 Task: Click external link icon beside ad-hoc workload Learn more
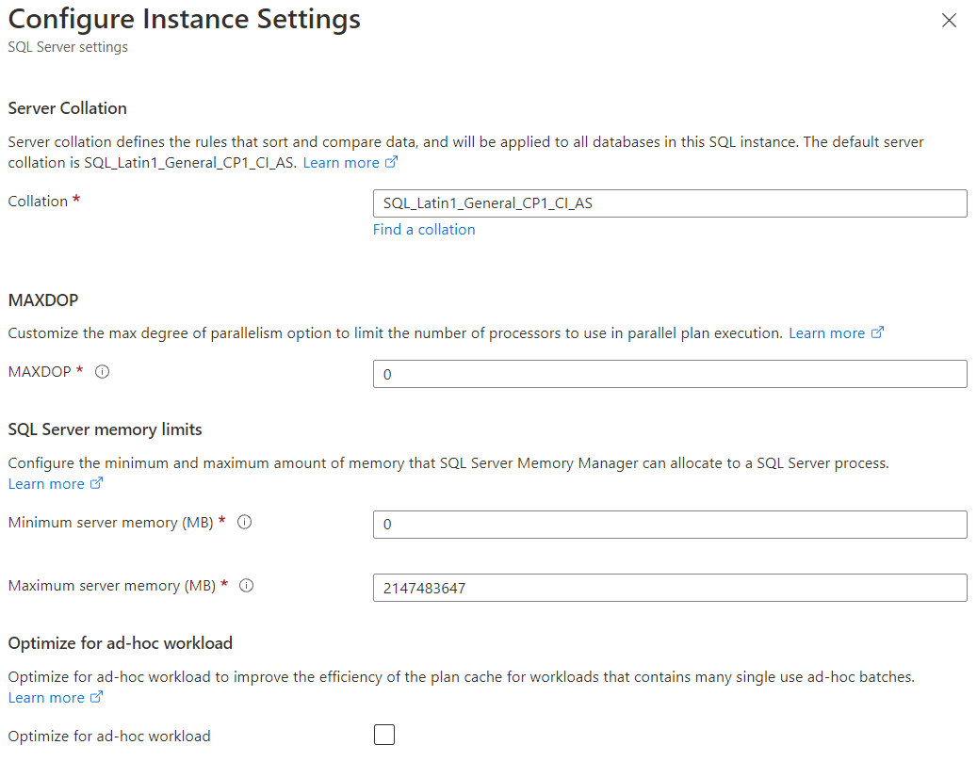pyautogui.click(x=96, y=698)
